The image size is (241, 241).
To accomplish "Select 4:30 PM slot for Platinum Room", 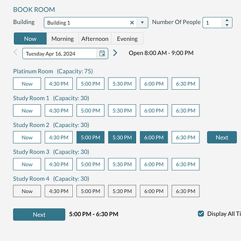I will (x=58, y=84).
